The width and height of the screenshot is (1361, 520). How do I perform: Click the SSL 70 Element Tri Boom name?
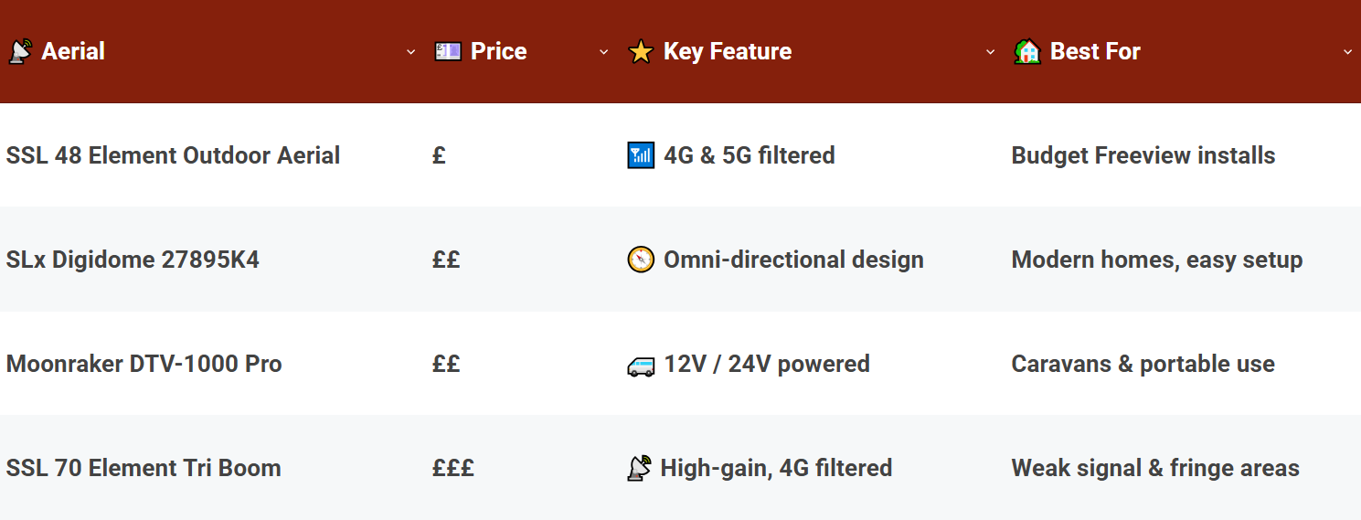pos(144,468)
